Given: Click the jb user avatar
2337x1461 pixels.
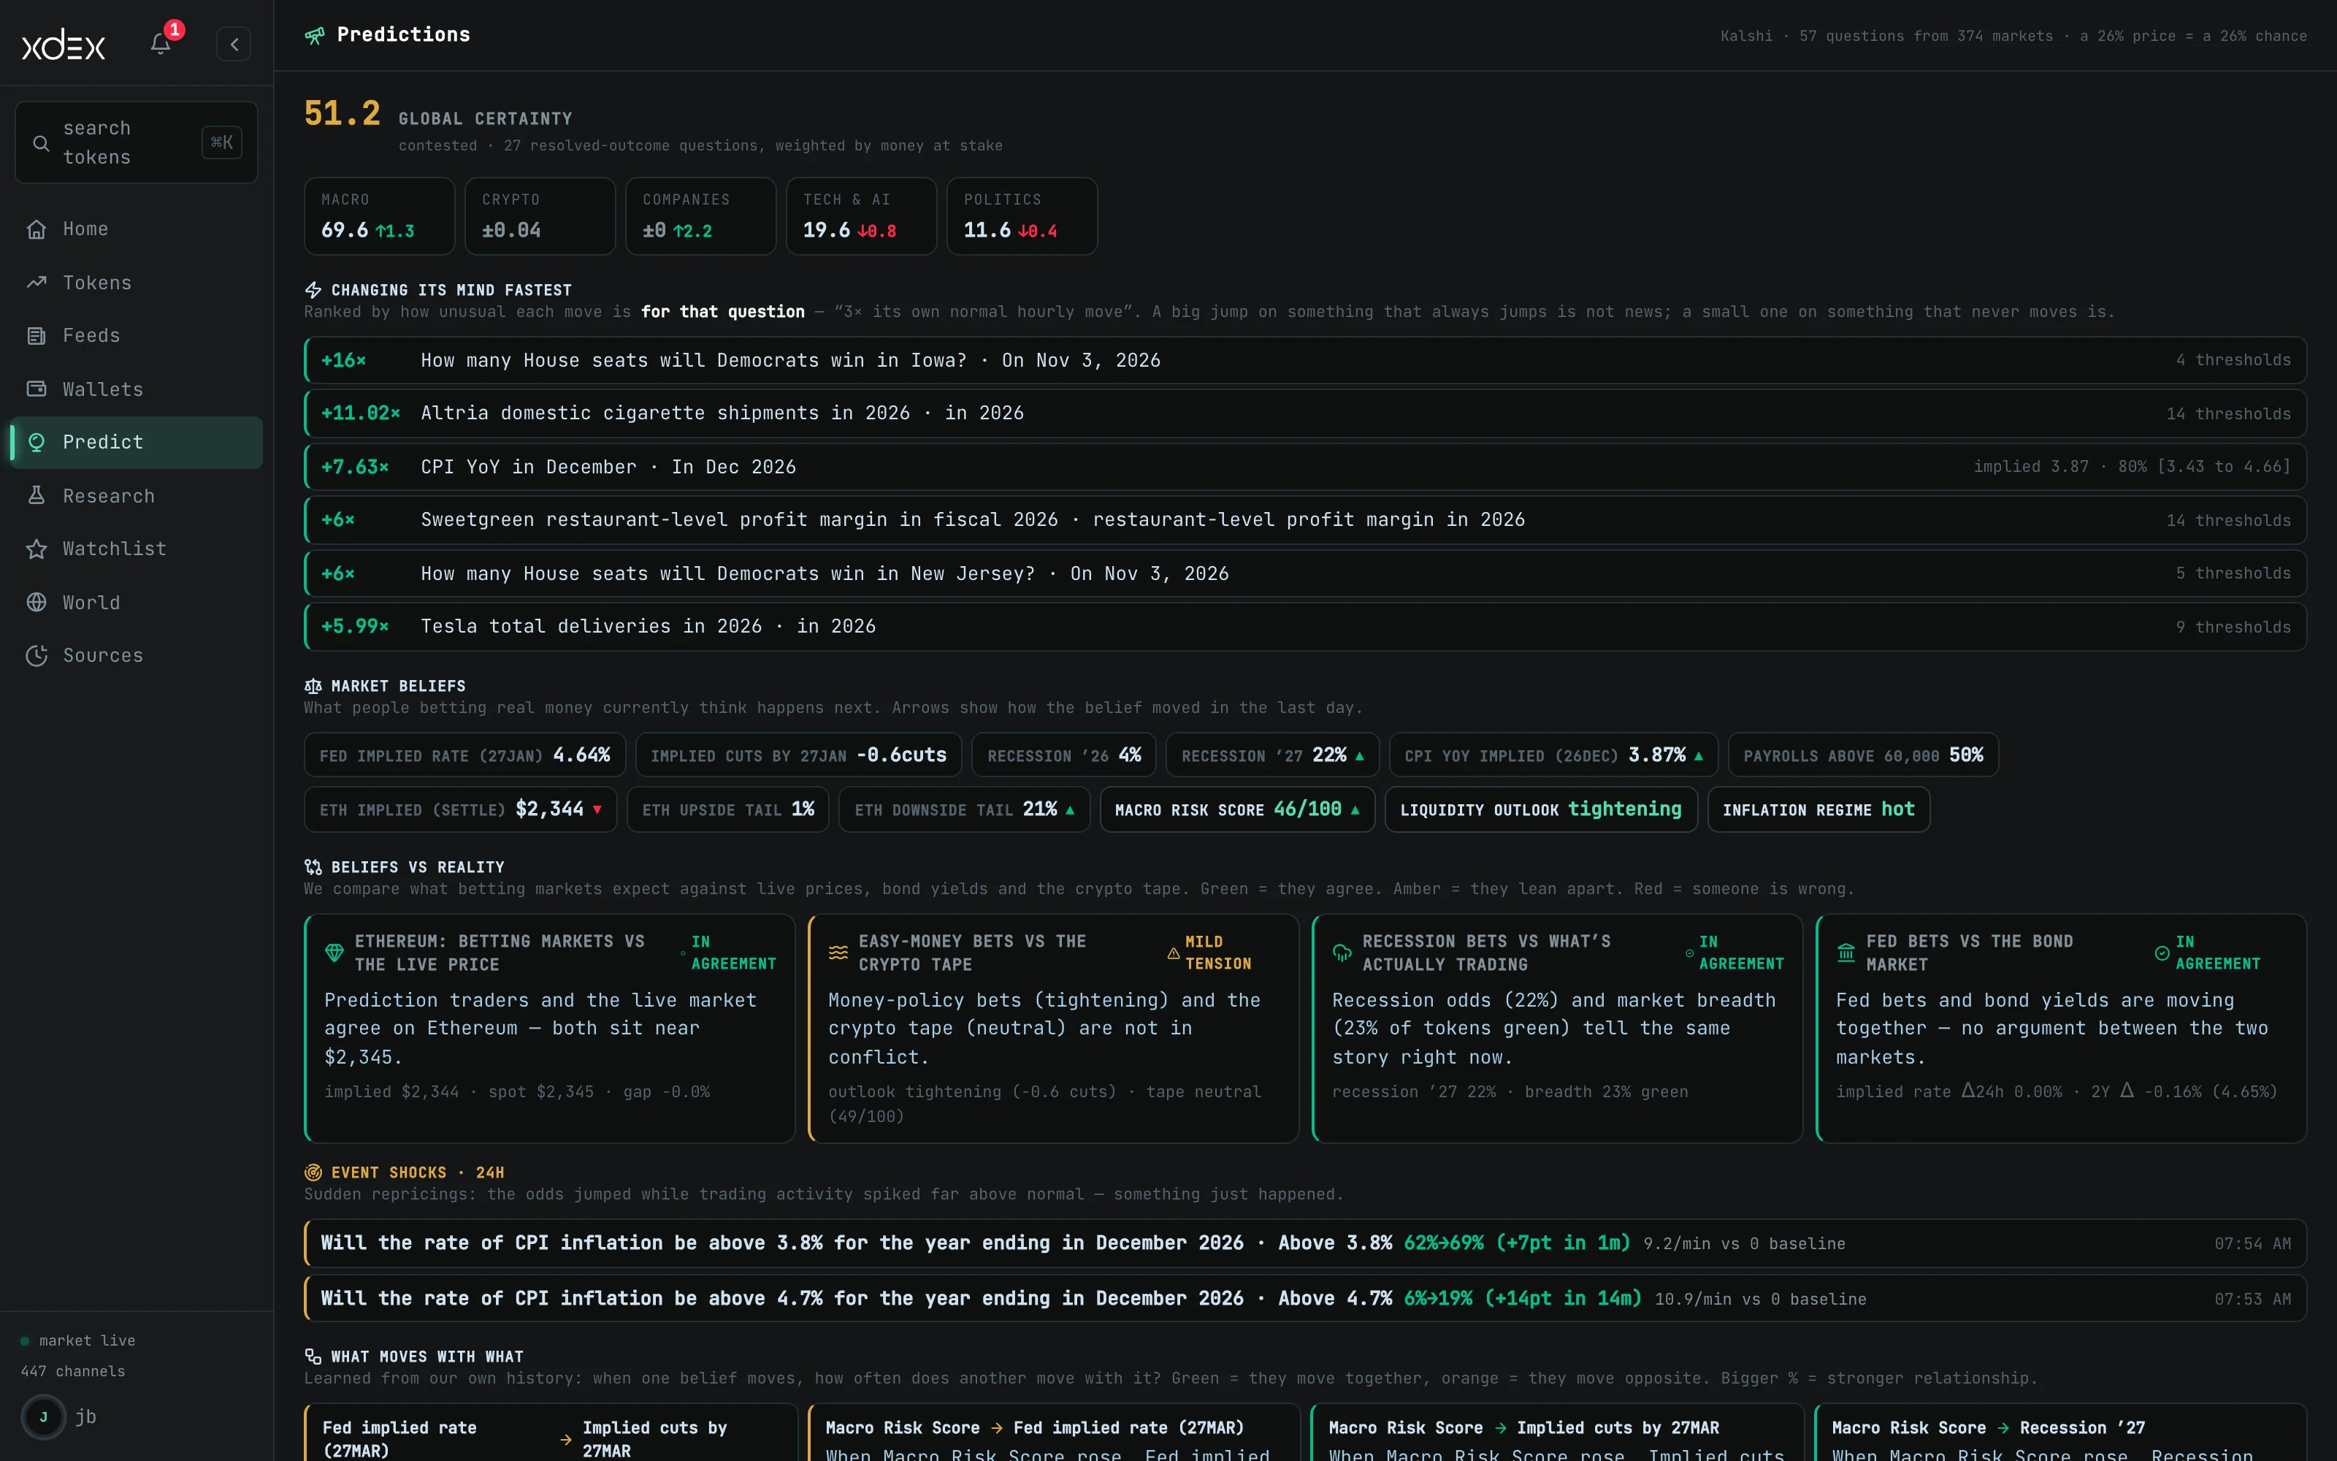Looking at the screenshot, I should click(x=42, y=1416).
